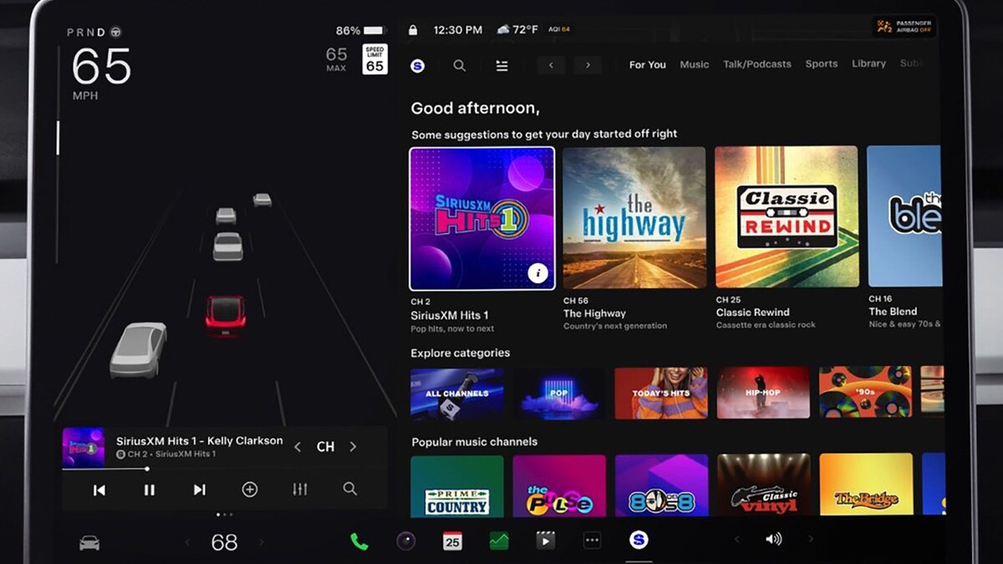The height and width of the screenshot is (564, 1003).
Task: Open the Hip-Hop category
Action: tap(763, 393)
